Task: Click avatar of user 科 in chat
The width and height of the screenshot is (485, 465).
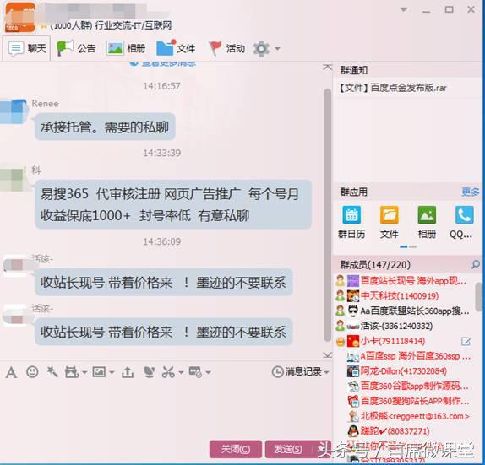Action: pos(13,179)
